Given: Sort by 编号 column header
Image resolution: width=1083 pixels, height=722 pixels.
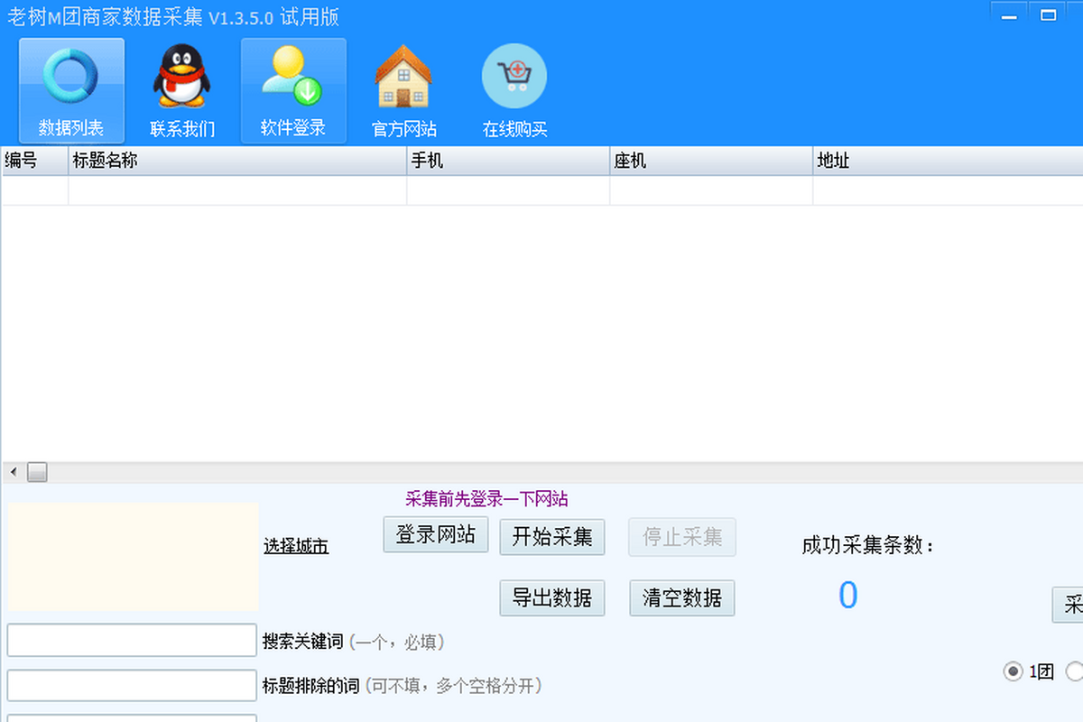Looking at the screenshot, I should 35,161.
